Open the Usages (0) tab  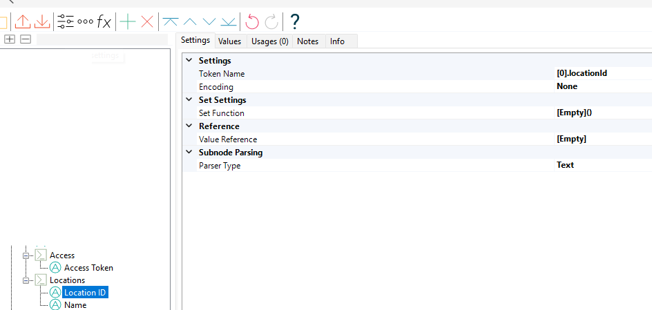point(269,41)
